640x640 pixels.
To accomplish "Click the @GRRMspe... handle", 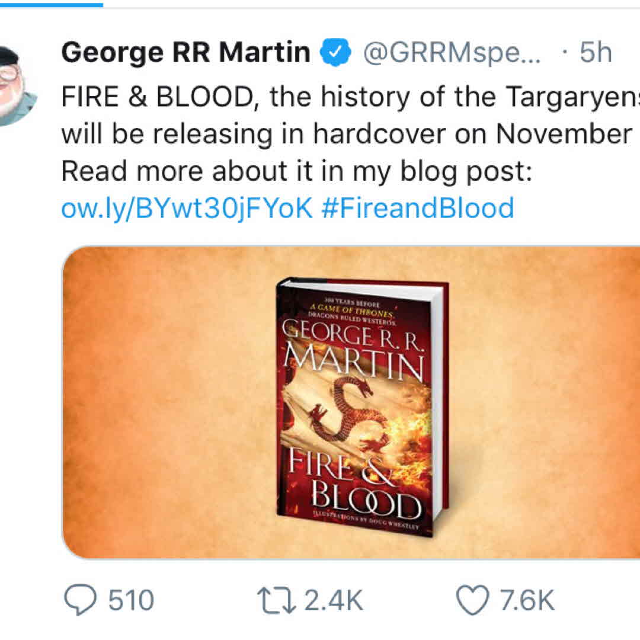I will coord(452,53).
